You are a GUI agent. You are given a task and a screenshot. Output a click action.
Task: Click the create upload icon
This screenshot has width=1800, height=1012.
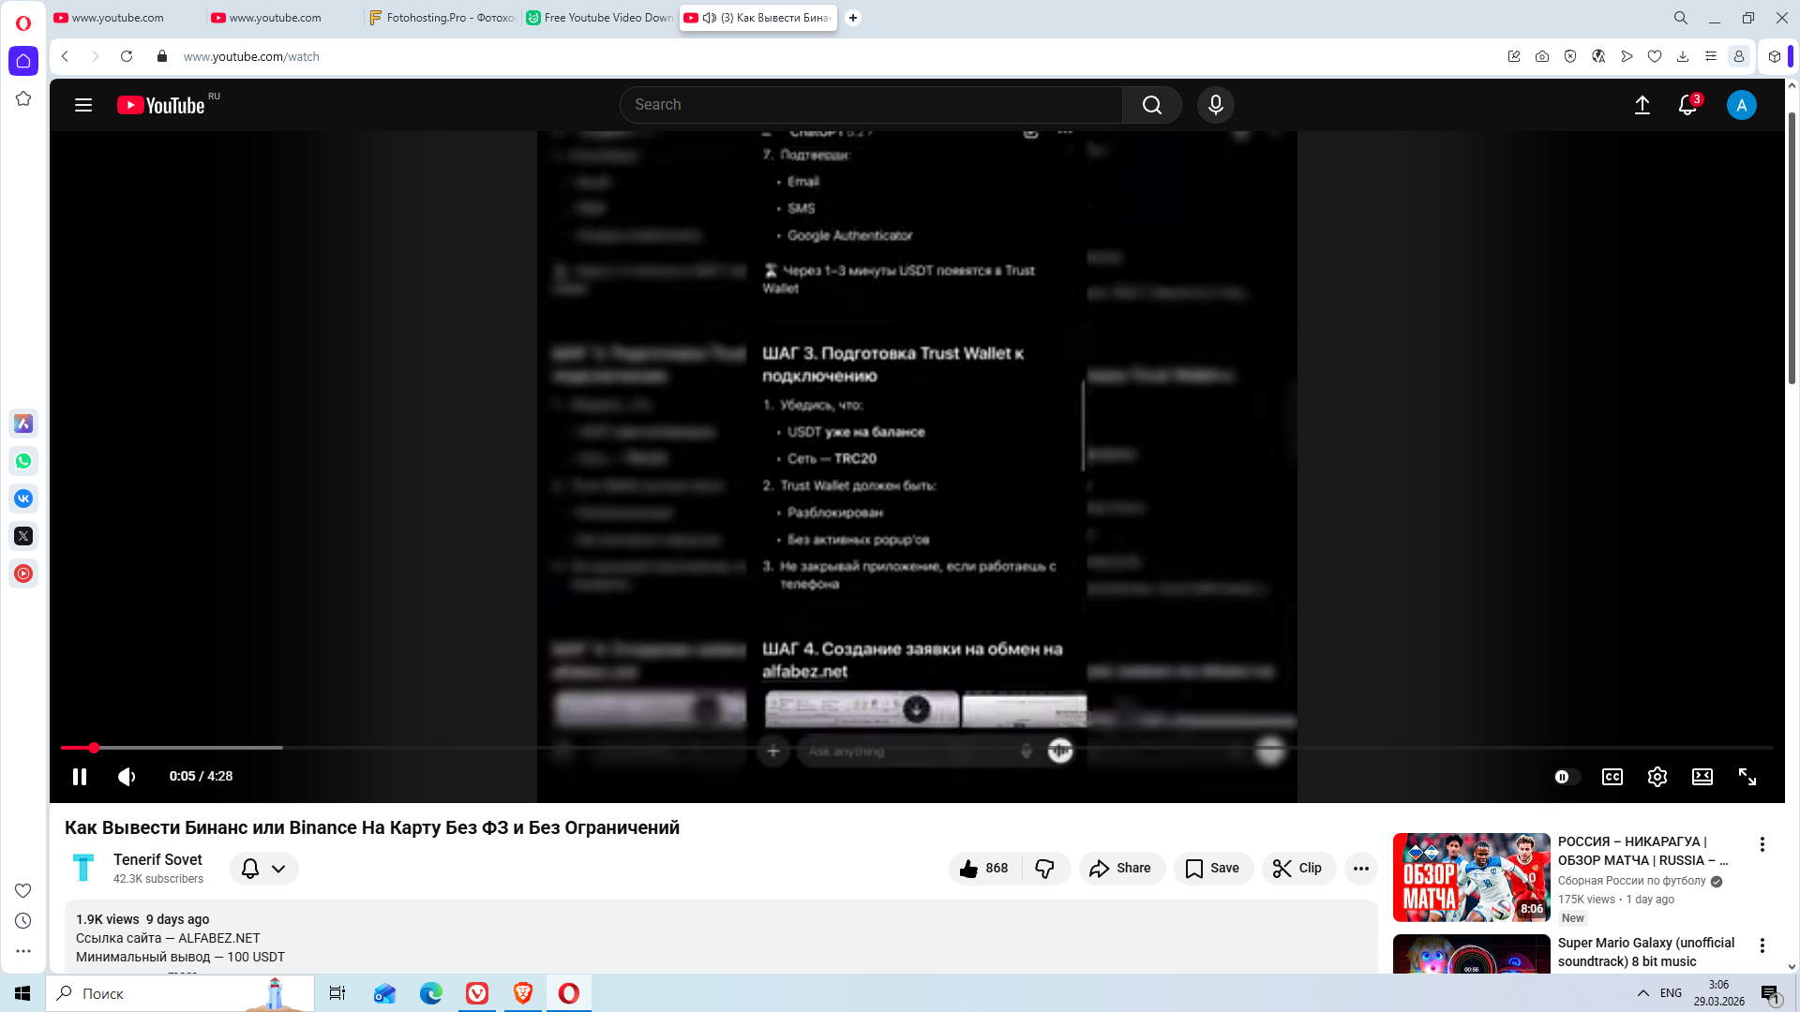(1642, 105)
